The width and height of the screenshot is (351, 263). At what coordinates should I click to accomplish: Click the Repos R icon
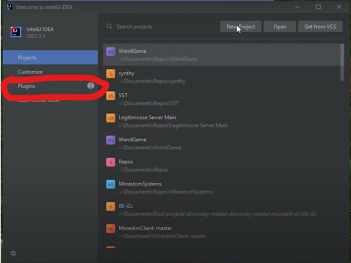[x=110, y=162]
